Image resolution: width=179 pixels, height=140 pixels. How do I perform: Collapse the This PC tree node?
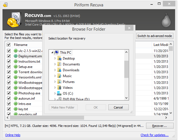click(52, 53)
